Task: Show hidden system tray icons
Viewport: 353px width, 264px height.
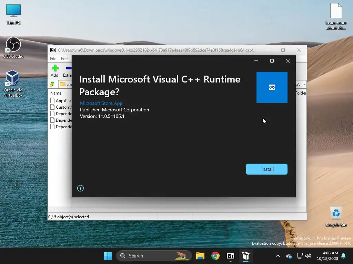Action: 278,256
